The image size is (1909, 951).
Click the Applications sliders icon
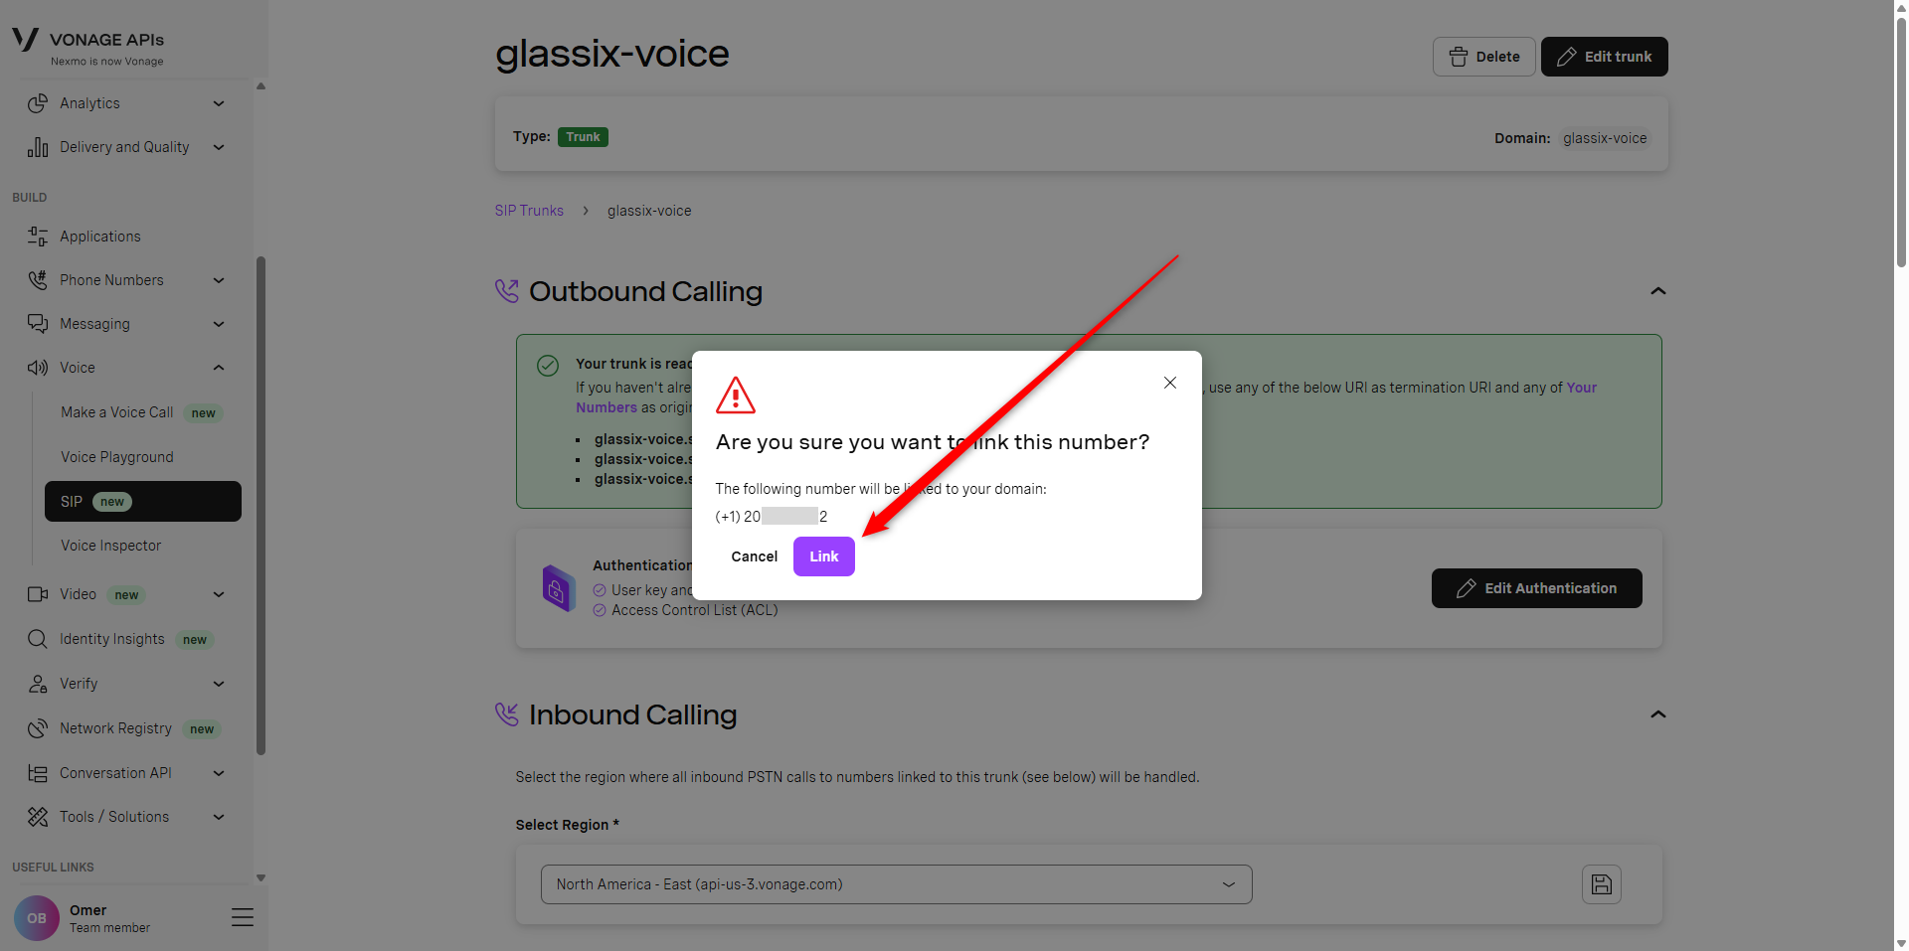pyautogui.click(x=38, y=237)
